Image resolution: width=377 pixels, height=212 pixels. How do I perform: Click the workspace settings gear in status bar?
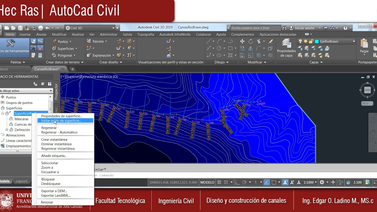coord(322,182)
